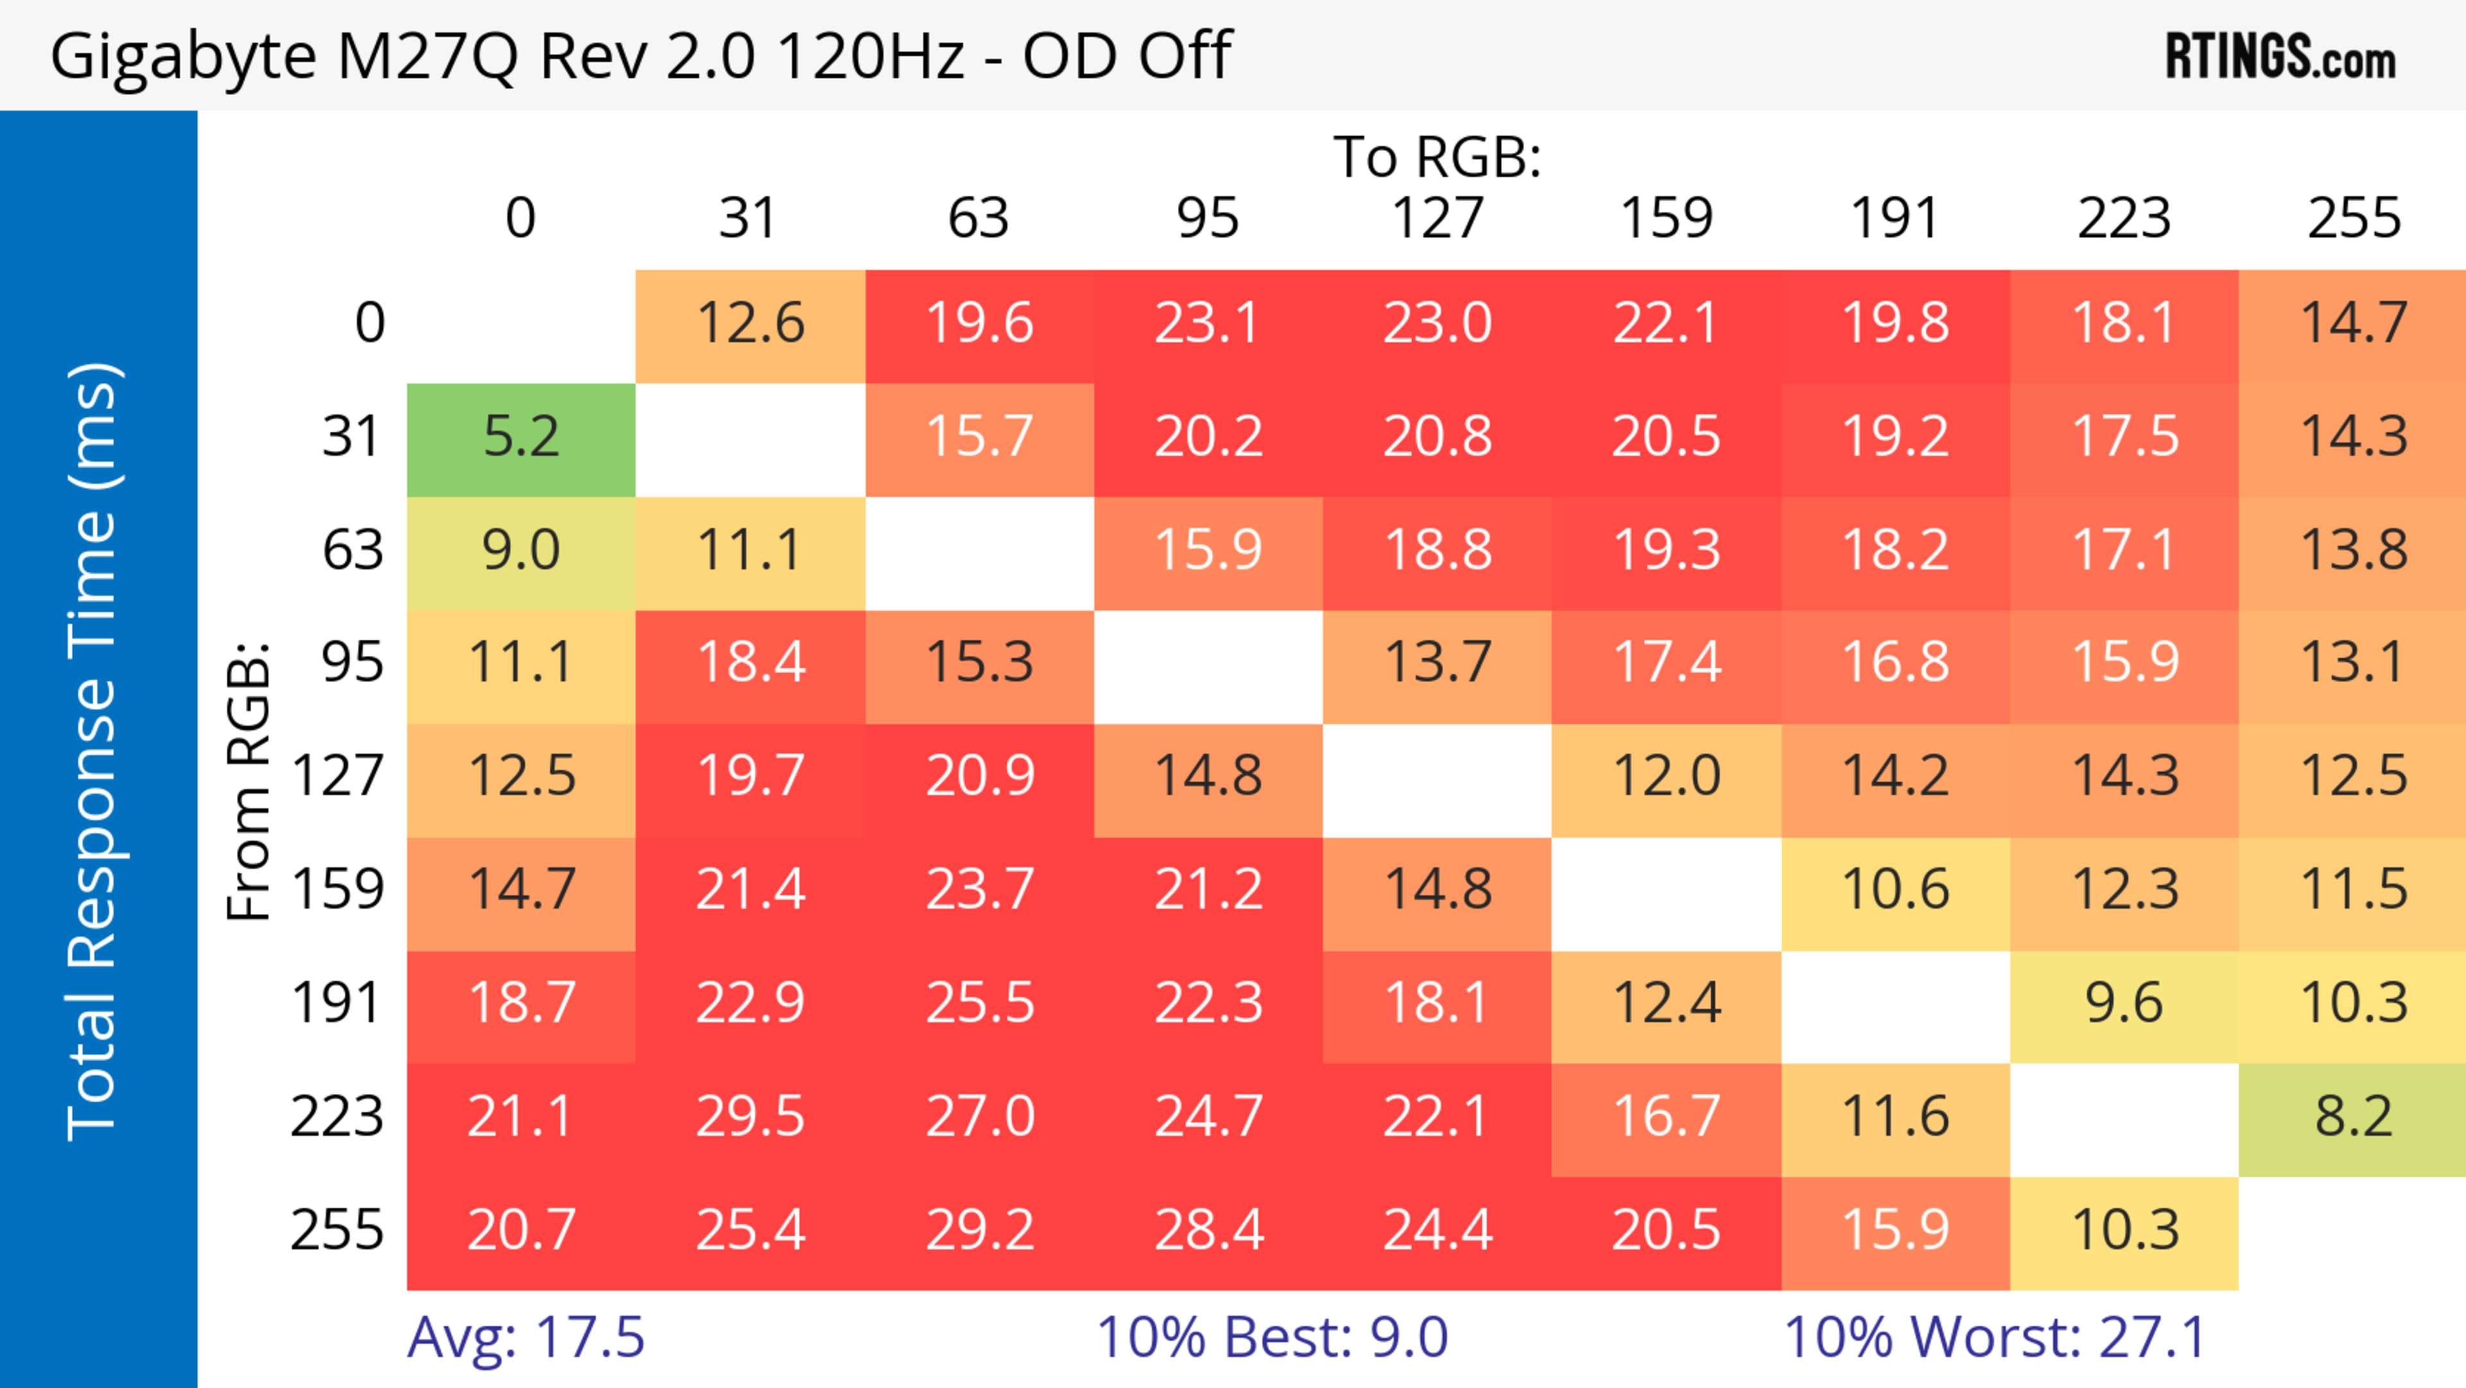Click the 127 column header
This screenshot has height=1388, width=2466.
(x=1437, y=218)
